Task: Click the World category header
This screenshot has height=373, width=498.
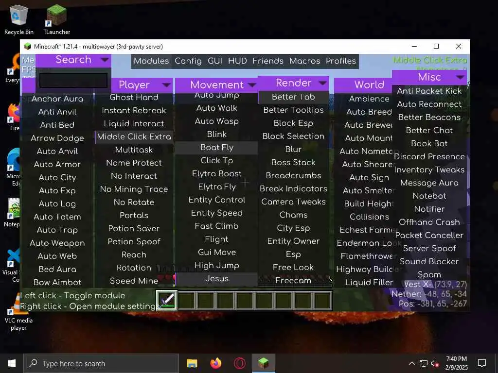Action: tap(363, 85)
